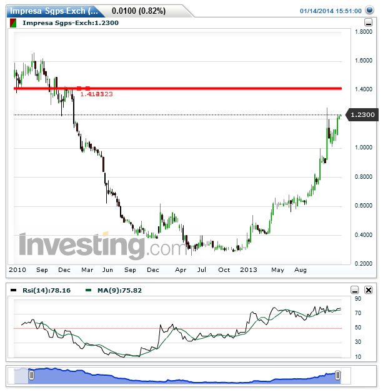Grab the left range slider handle
The width and height of the screenshot is (383, 392).
pyautogui.click(x=31, y=375)
